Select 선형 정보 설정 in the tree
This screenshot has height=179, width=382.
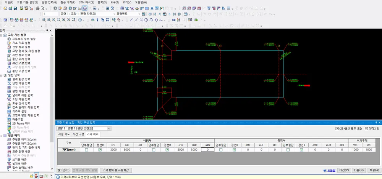pyautogui.click(x=21, y=47)
